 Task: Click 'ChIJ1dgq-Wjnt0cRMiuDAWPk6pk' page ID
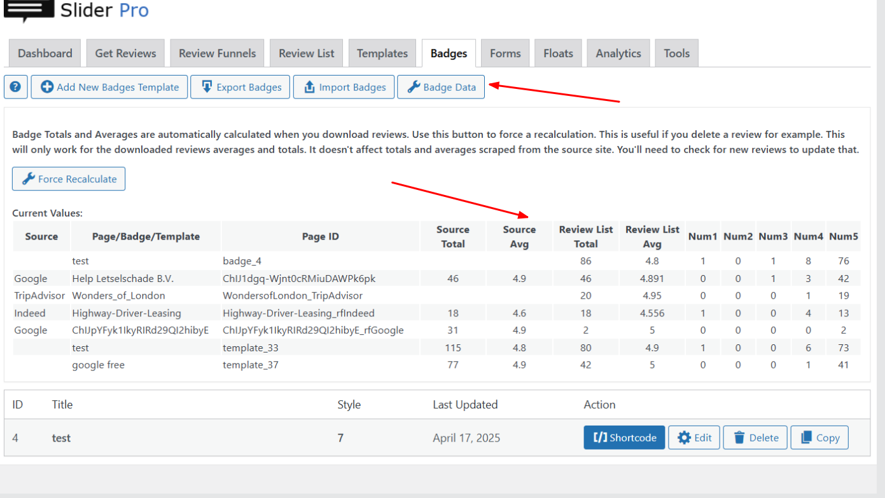pos(299,278)
